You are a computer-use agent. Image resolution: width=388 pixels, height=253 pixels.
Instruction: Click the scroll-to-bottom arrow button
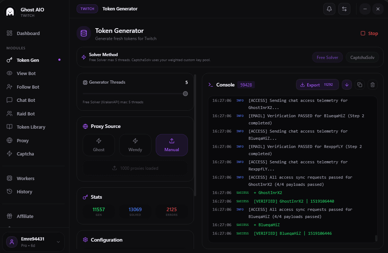347,85
